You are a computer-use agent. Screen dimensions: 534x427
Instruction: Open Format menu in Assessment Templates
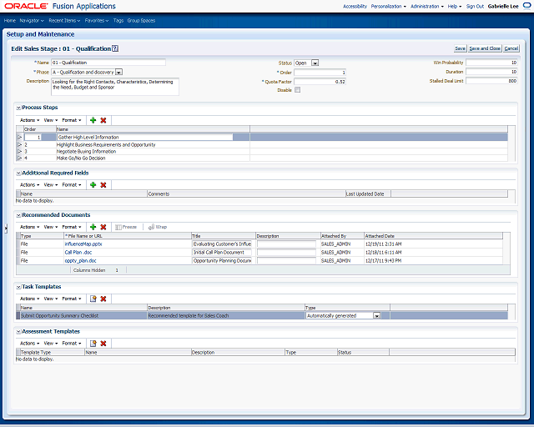72,344
